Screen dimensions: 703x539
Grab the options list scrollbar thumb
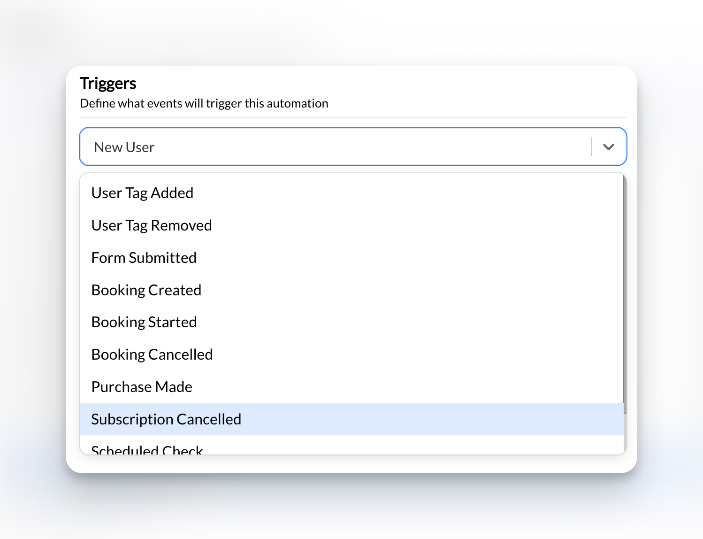(x=625, y=291)
